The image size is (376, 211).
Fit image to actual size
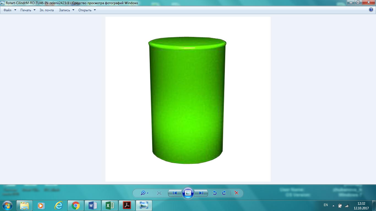point(159,193)
